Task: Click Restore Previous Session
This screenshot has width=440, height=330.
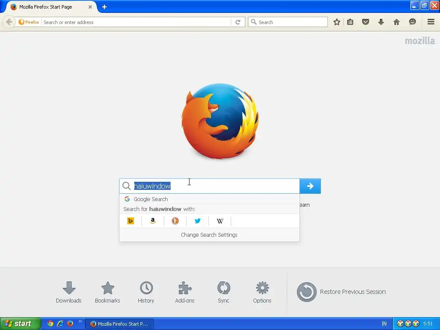Action: pyautogui.click(x=341, y=292)
